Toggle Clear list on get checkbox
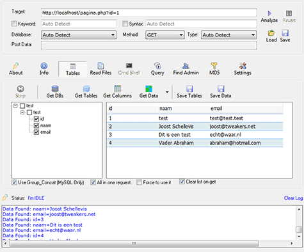304x252 pixels. 182,182
